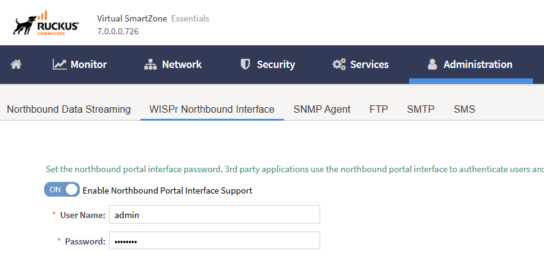Viewport: 544px width, 264px height.
Task: Click the Home icon in navigation bar
Action: click(x=16, y=64)
